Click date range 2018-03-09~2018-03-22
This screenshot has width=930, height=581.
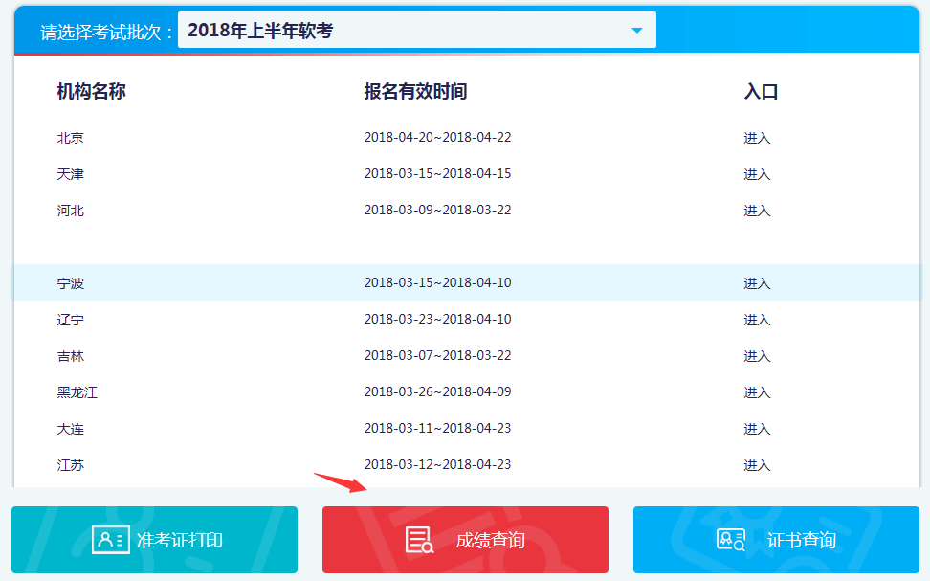click(x=437, y=210)
